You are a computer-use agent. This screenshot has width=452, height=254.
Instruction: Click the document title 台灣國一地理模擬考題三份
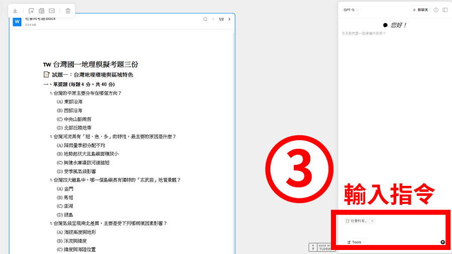pos(95,64)
